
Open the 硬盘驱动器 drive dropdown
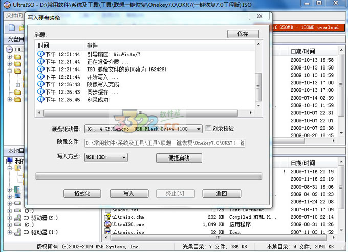[x=199, y=129]
